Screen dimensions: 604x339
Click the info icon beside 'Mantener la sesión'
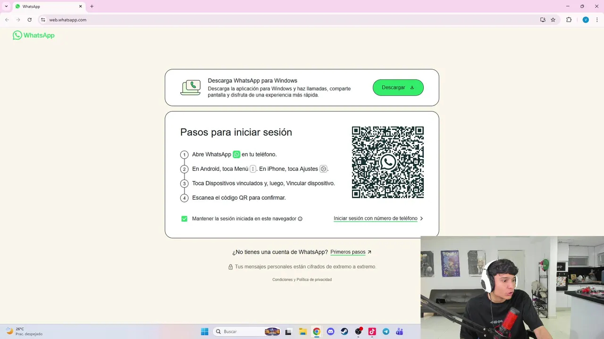click(300, 218)
